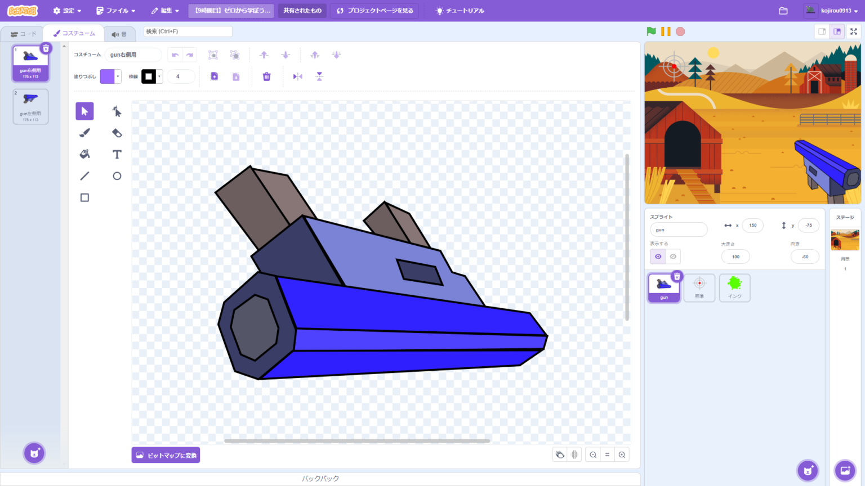Screen dimensions: 865x486
Task: Hide the gun sprite with the slashed-eye toggle
Action: tap(674, 256)
